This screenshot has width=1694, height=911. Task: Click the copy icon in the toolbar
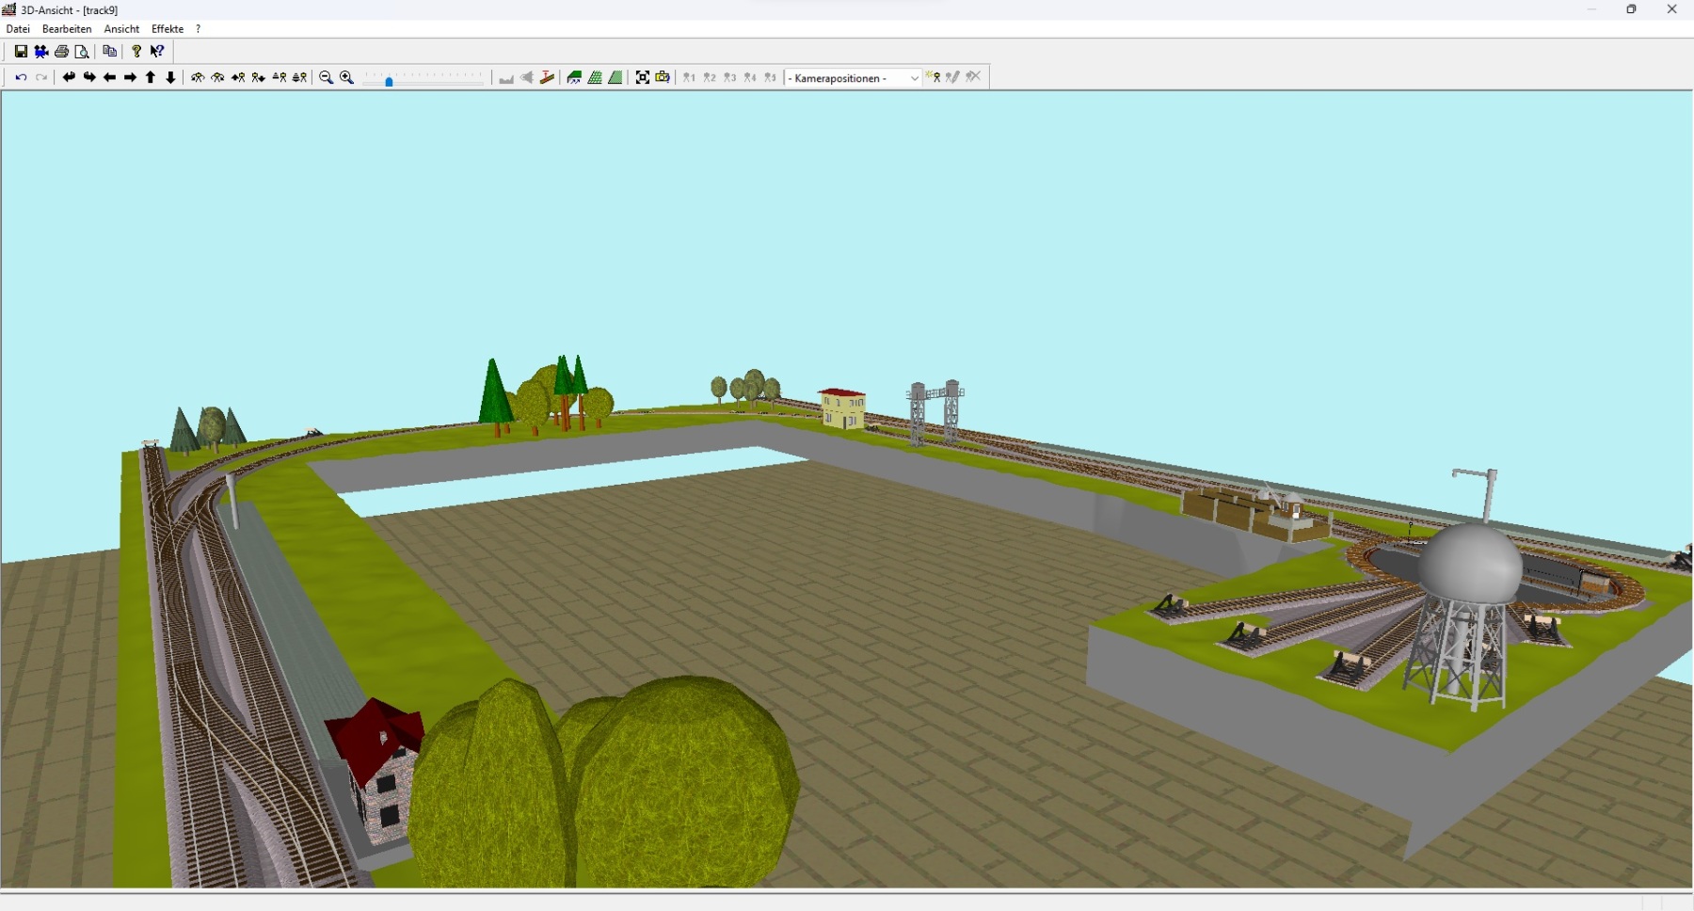click(x=110, y=52)
